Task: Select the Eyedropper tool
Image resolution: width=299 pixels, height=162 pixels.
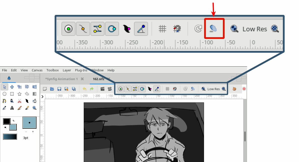Action: click(4, 108)
